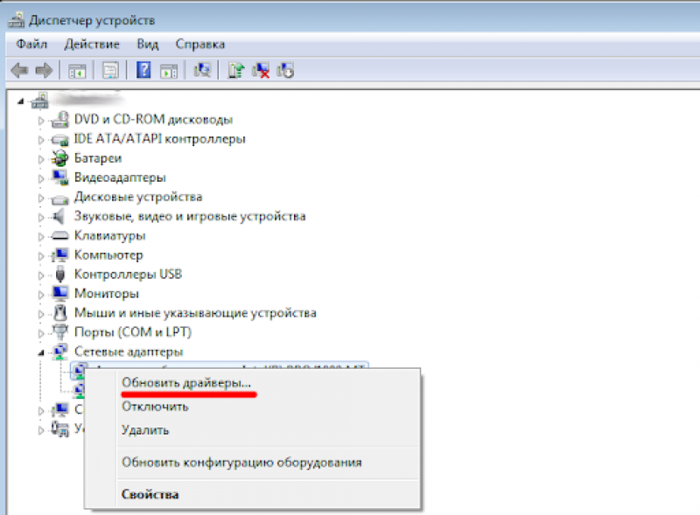This screenshot has height=515, width=700.
Task: Expand the Мыши и иные указывающие устройства node
Action: 41,314
